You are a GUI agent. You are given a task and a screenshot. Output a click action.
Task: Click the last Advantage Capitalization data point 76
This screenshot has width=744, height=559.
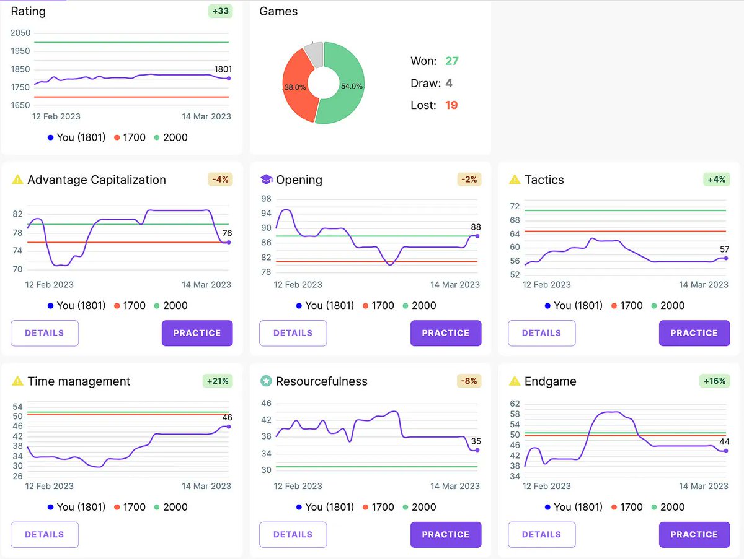tap(229, 242)
